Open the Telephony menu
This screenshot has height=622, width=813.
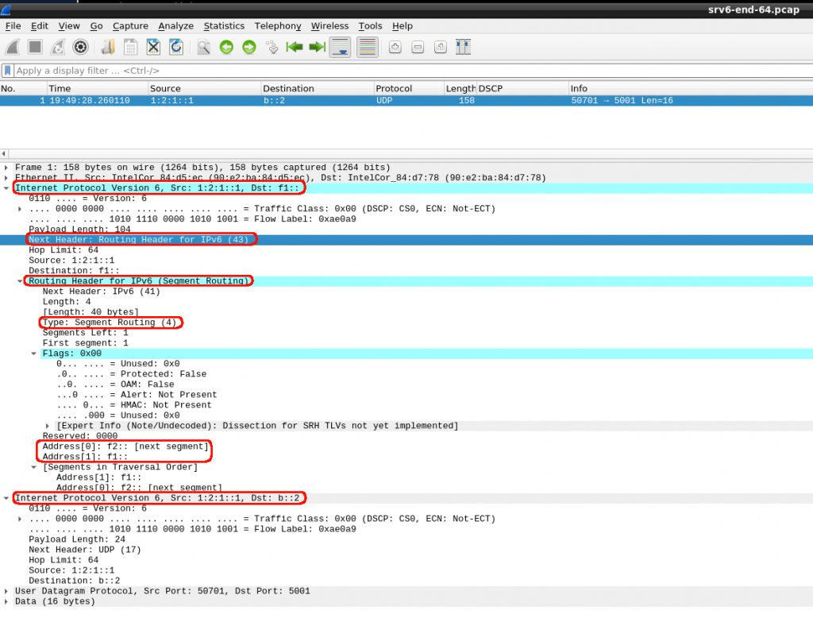click(277, 26)
